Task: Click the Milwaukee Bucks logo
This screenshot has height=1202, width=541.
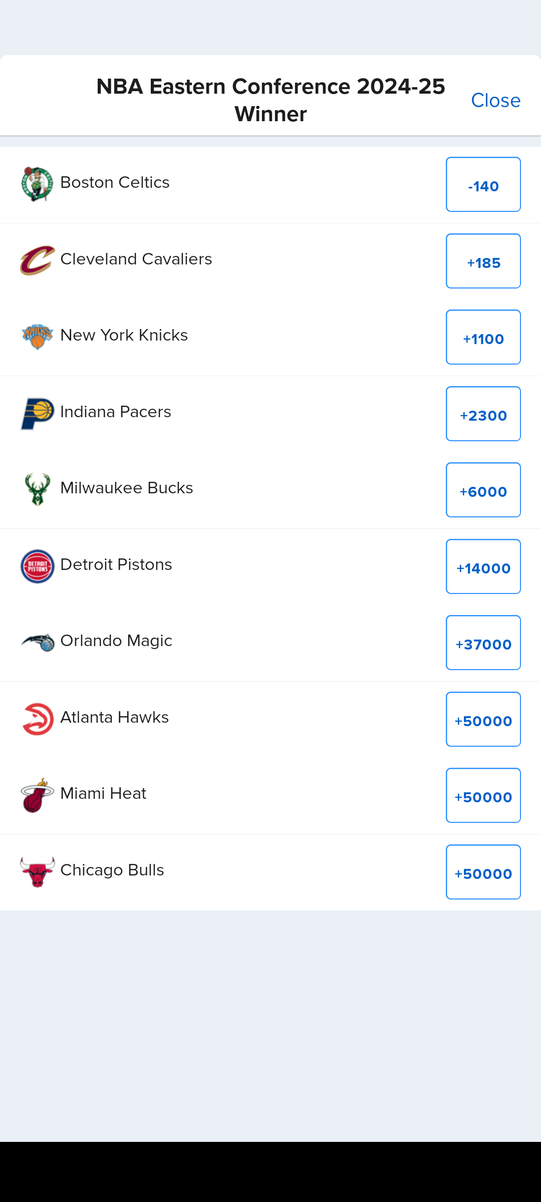Action: pyautogui.click(x=37, y=489)
